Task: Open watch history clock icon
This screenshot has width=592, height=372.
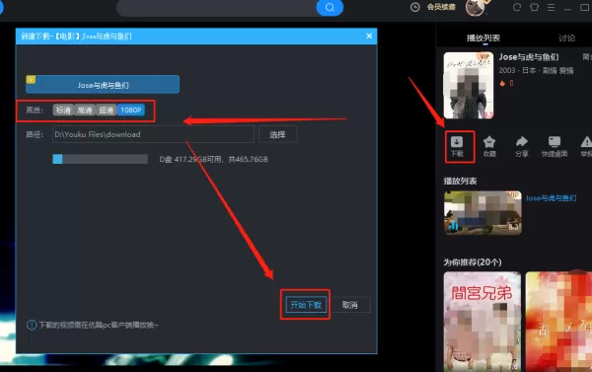Action: click(415, 7)
